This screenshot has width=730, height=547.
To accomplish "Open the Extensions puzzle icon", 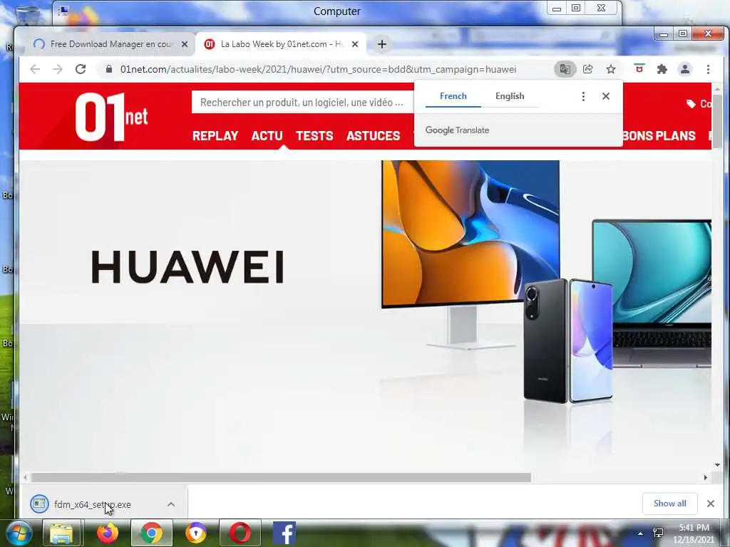I will click(x=662, y=69).
